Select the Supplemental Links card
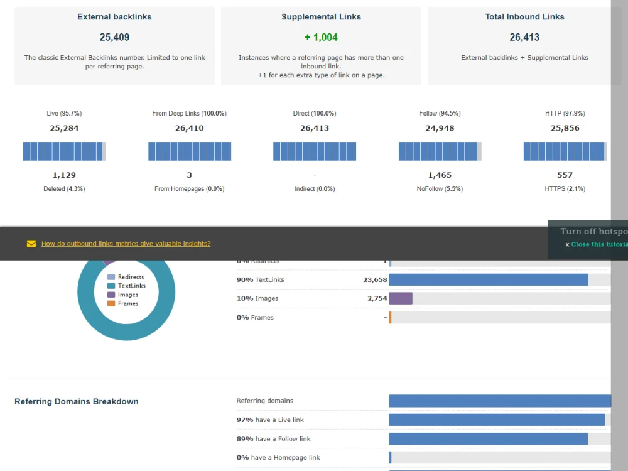 (321, 46)
